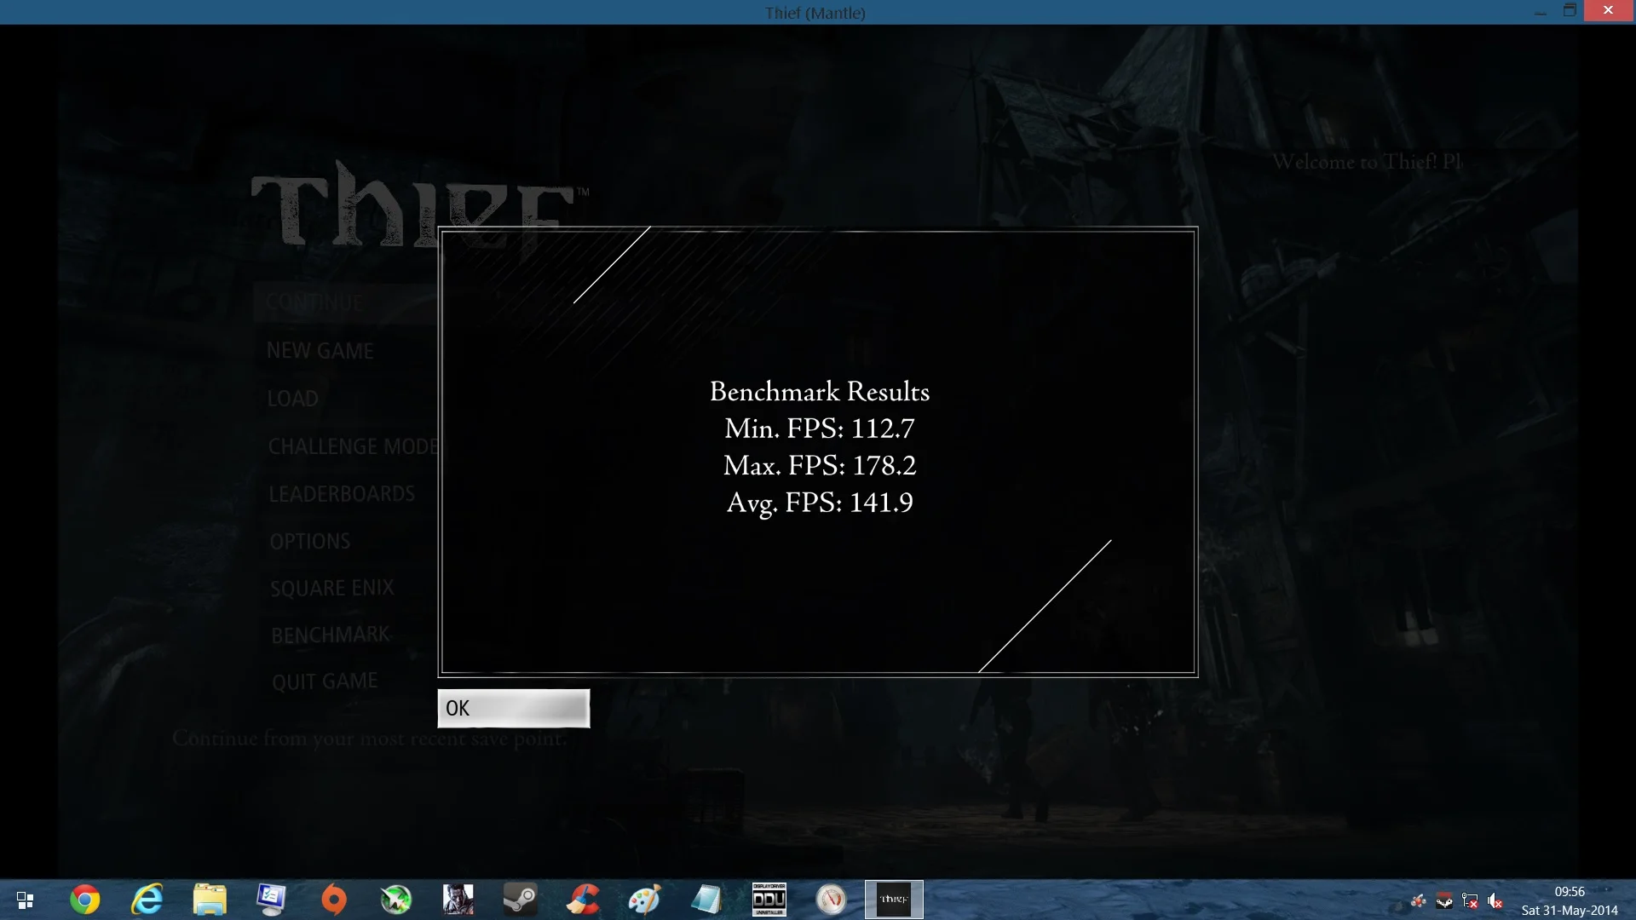Select NEW GAME in the main menu
Image resolution: width=1636 pixels, height=920 pixels.
tap(320, 351)
